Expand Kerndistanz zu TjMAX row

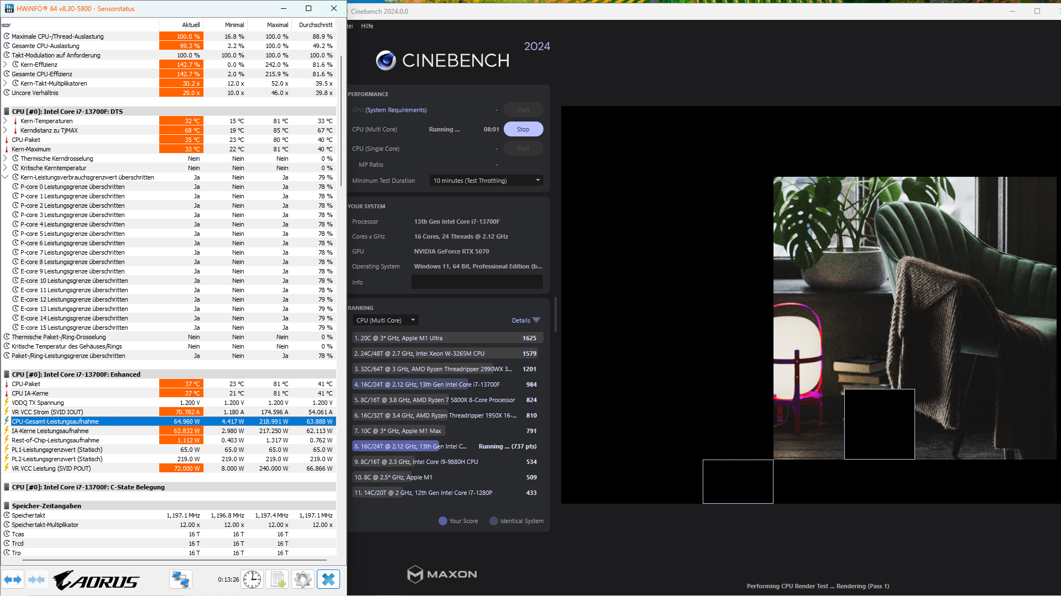(x=5, y=130)
